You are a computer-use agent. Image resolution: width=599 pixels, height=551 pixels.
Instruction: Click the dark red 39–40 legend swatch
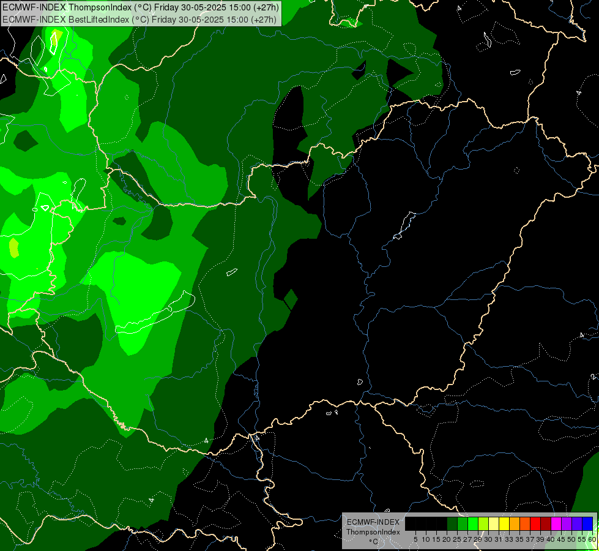pos(546,523)
